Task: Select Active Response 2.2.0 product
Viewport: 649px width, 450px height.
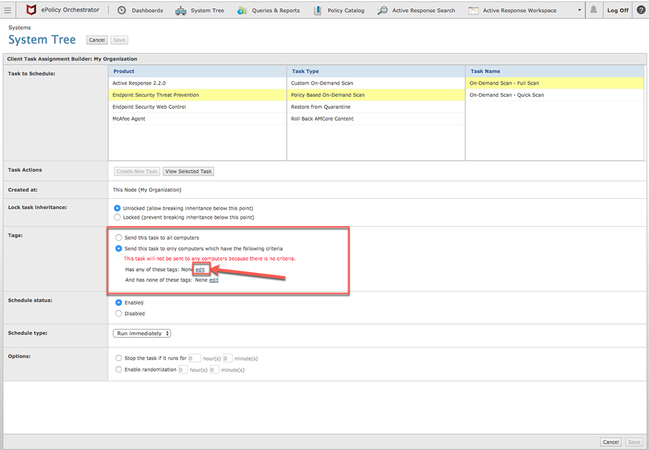Action: [198, 83]
